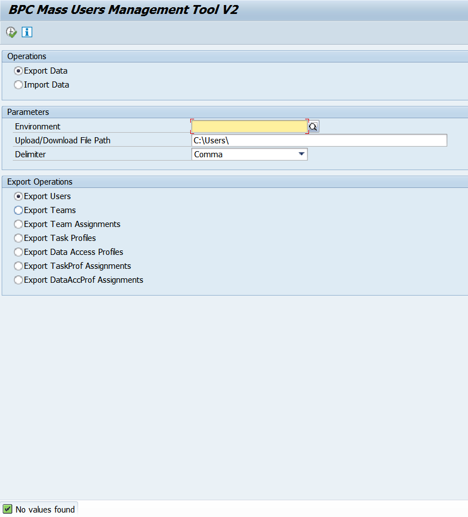Pick Export TaskProf Assignments option

point(18,266)
